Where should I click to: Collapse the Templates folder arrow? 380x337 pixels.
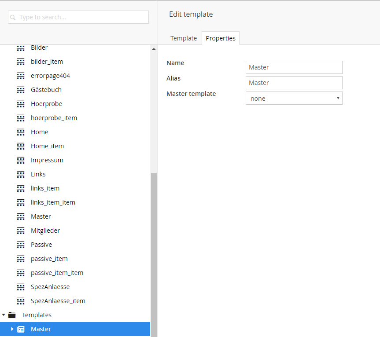[x=4, y=315]
